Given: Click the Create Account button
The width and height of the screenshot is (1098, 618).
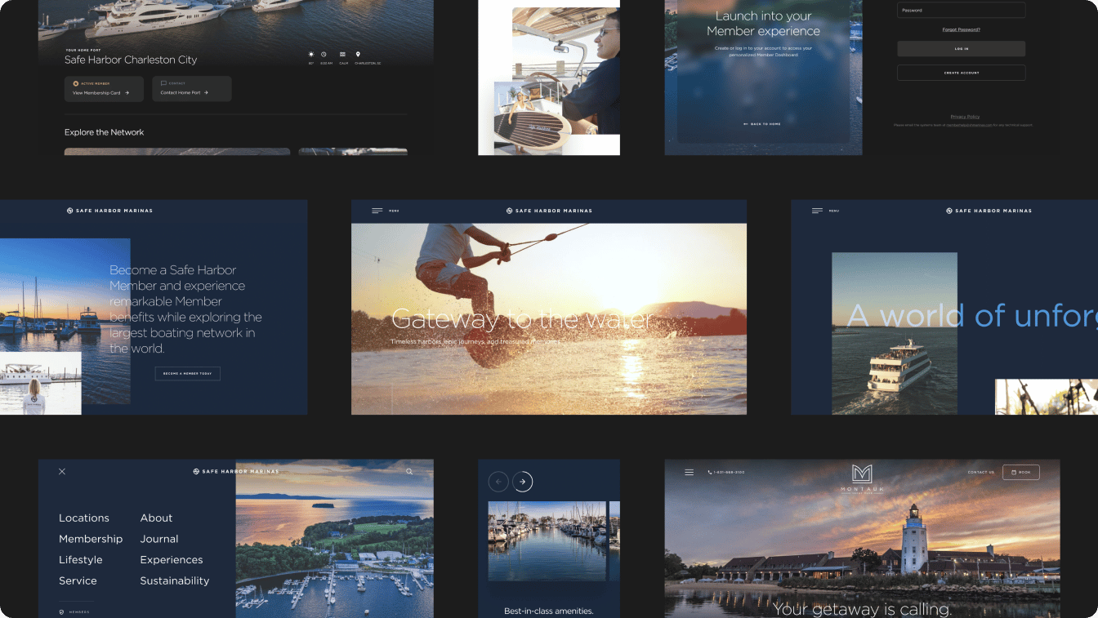Looking at the screenshot, I should tap(961, 73).
